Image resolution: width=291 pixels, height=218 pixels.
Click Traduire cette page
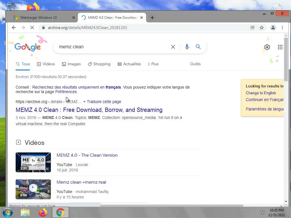104,102
